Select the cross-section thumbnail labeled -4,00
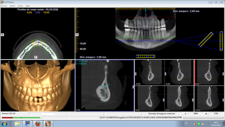The image size is (225, 127). coord(149,72)
